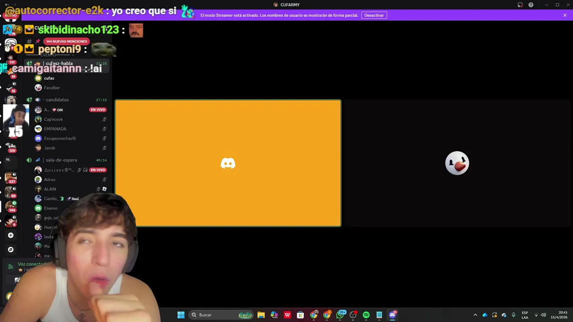Open the sala-de-espera voice channel

[x=61, y=160]
